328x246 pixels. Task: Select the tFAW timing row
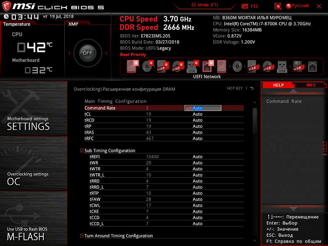[167, 199]
